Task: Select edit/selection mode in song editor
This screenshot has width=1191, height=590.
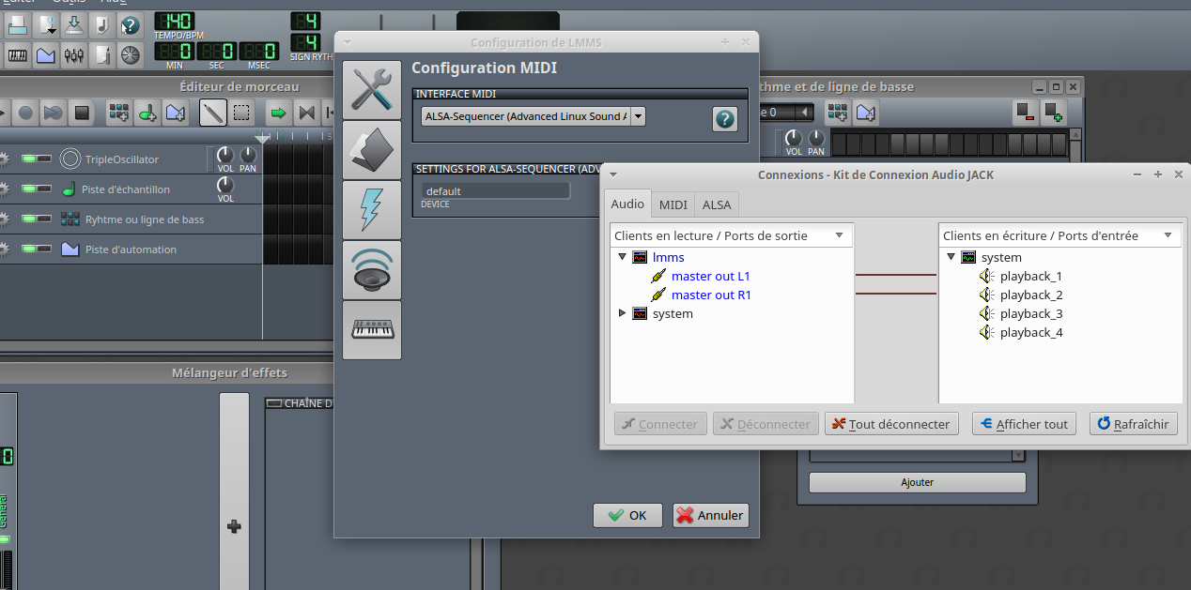Action: coord(241,113)
